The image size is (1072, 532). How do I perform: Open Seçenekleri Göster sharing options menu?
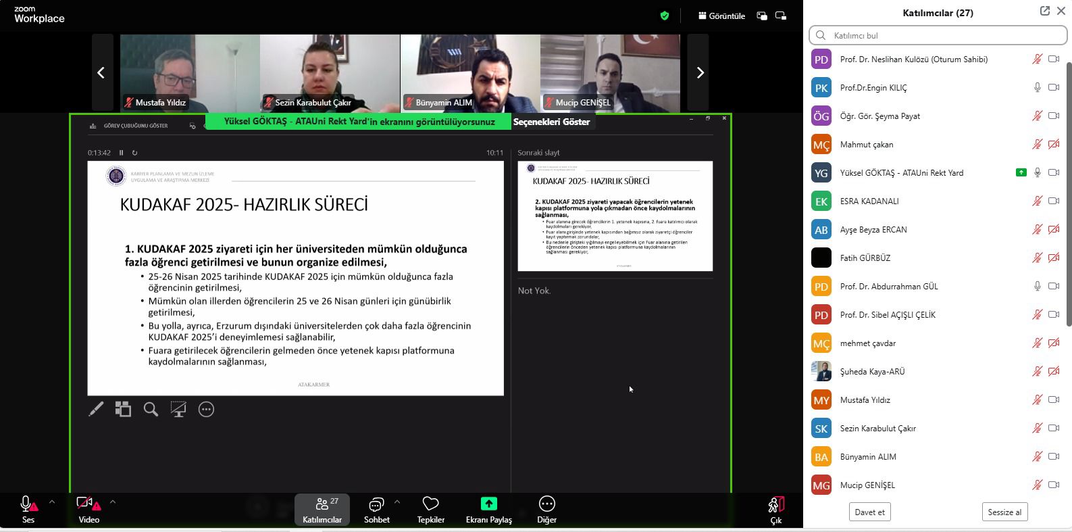point(551,122)
